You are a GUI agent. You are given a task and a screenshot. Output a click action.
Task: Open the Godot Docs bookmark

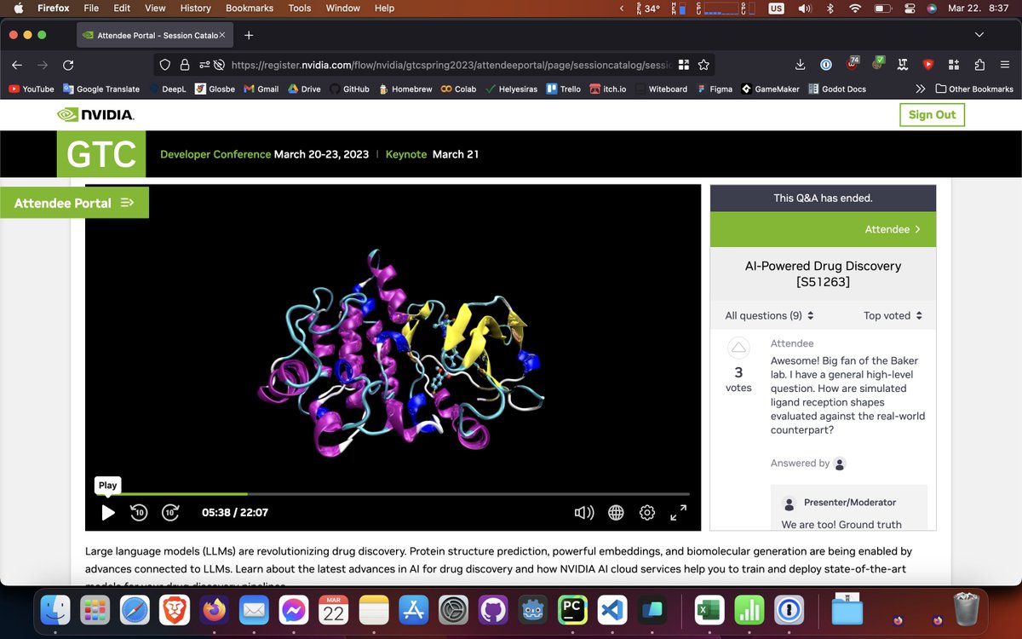[835, 89]
